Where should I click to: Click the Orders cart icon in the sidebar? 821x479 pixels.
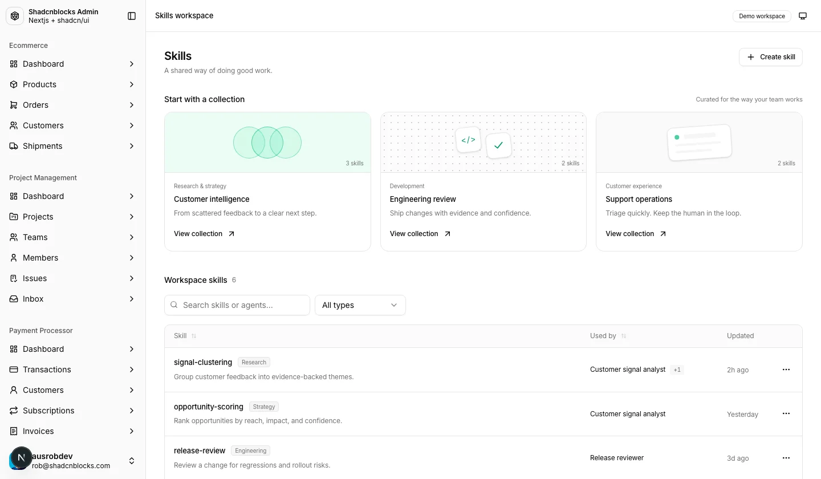pyautogui.click(x=14, y=105)
